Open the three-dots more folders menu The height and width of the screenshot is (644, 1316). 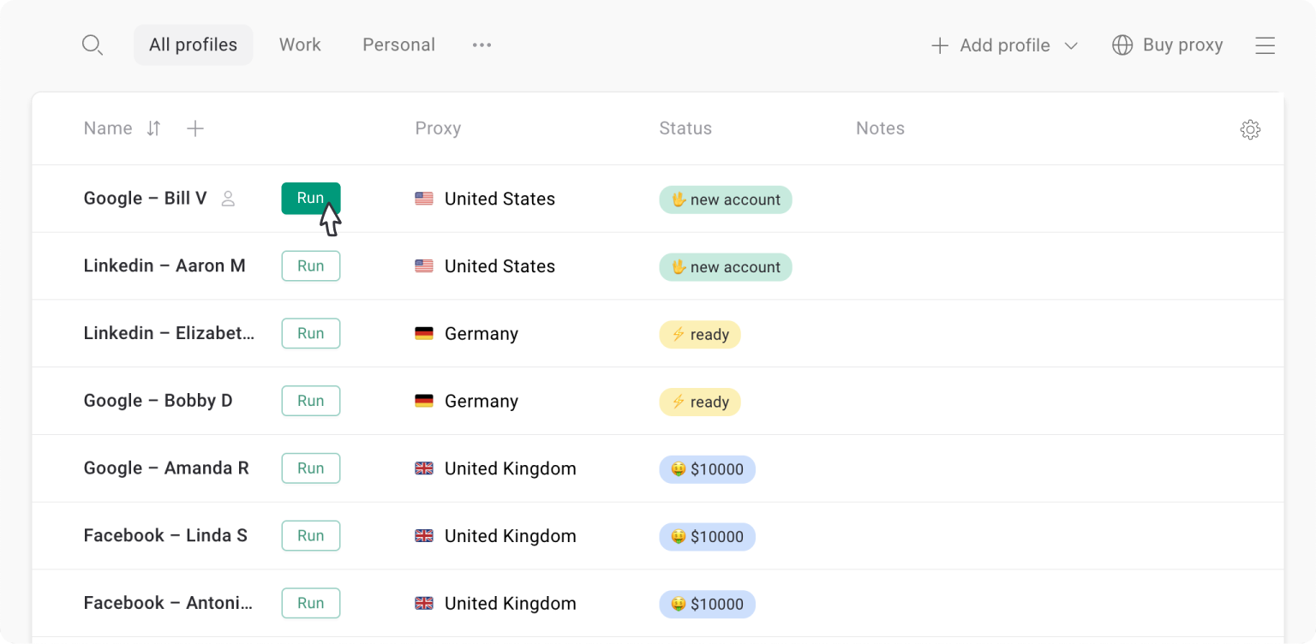(x=482, y=45)
